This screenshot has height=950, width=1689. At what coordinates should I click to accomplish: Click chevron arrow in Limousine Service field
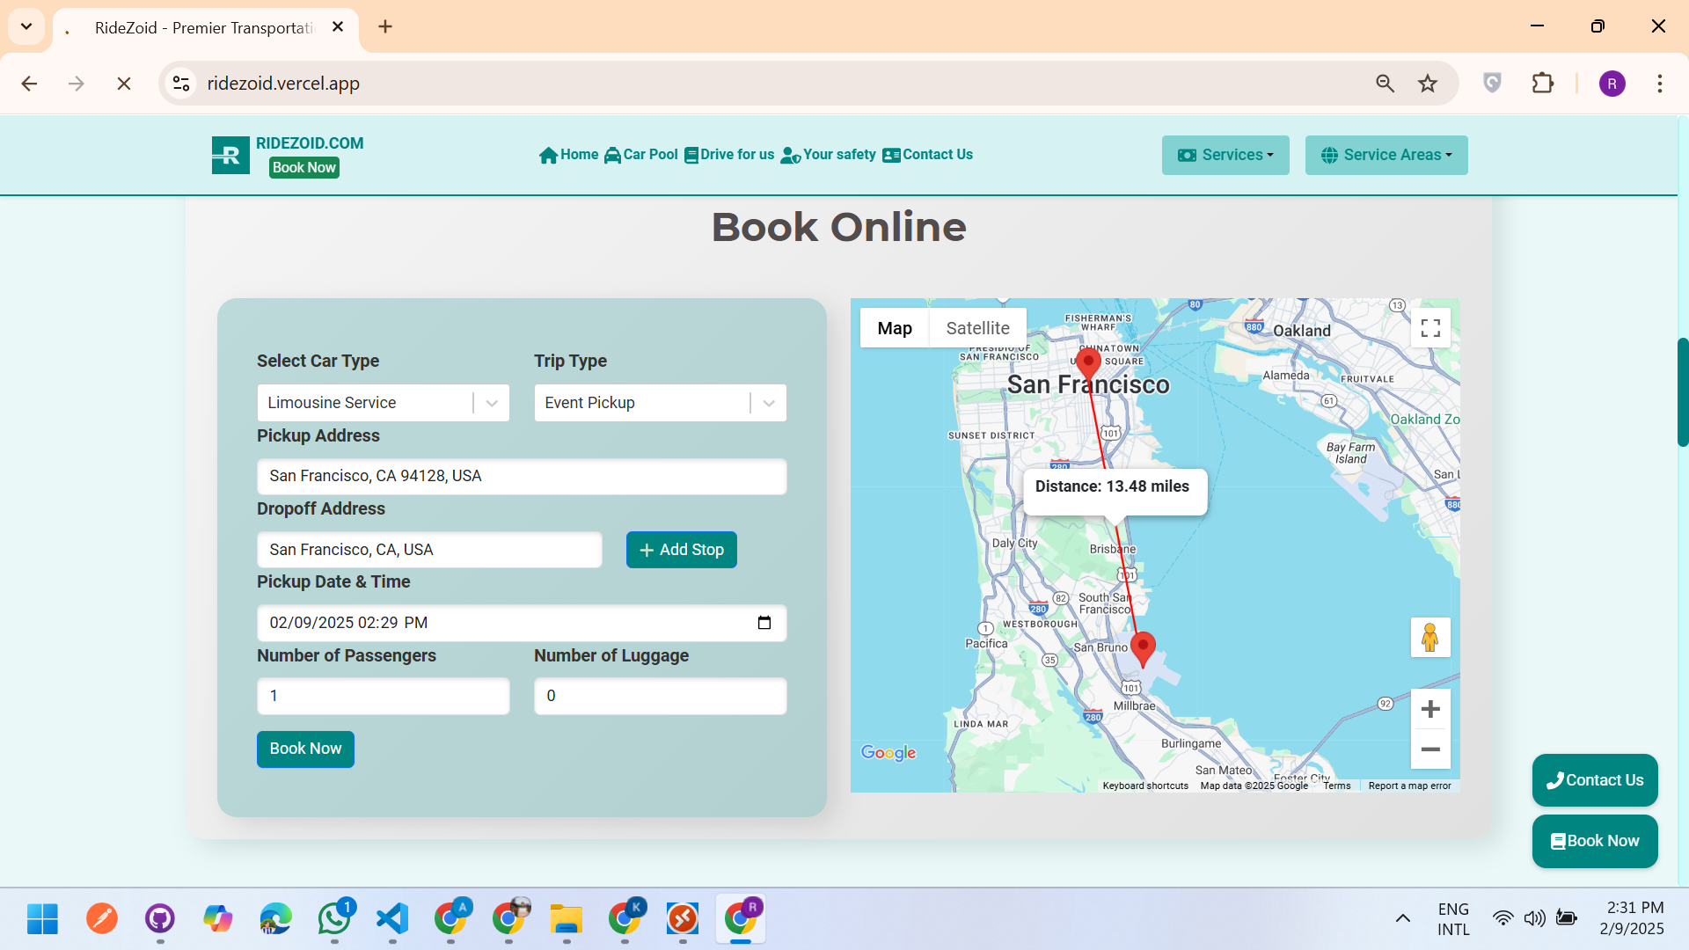coord(492,403)
